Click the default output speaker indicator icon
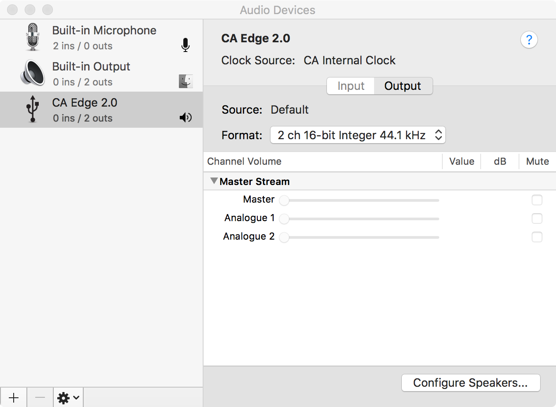 (185, 118)
